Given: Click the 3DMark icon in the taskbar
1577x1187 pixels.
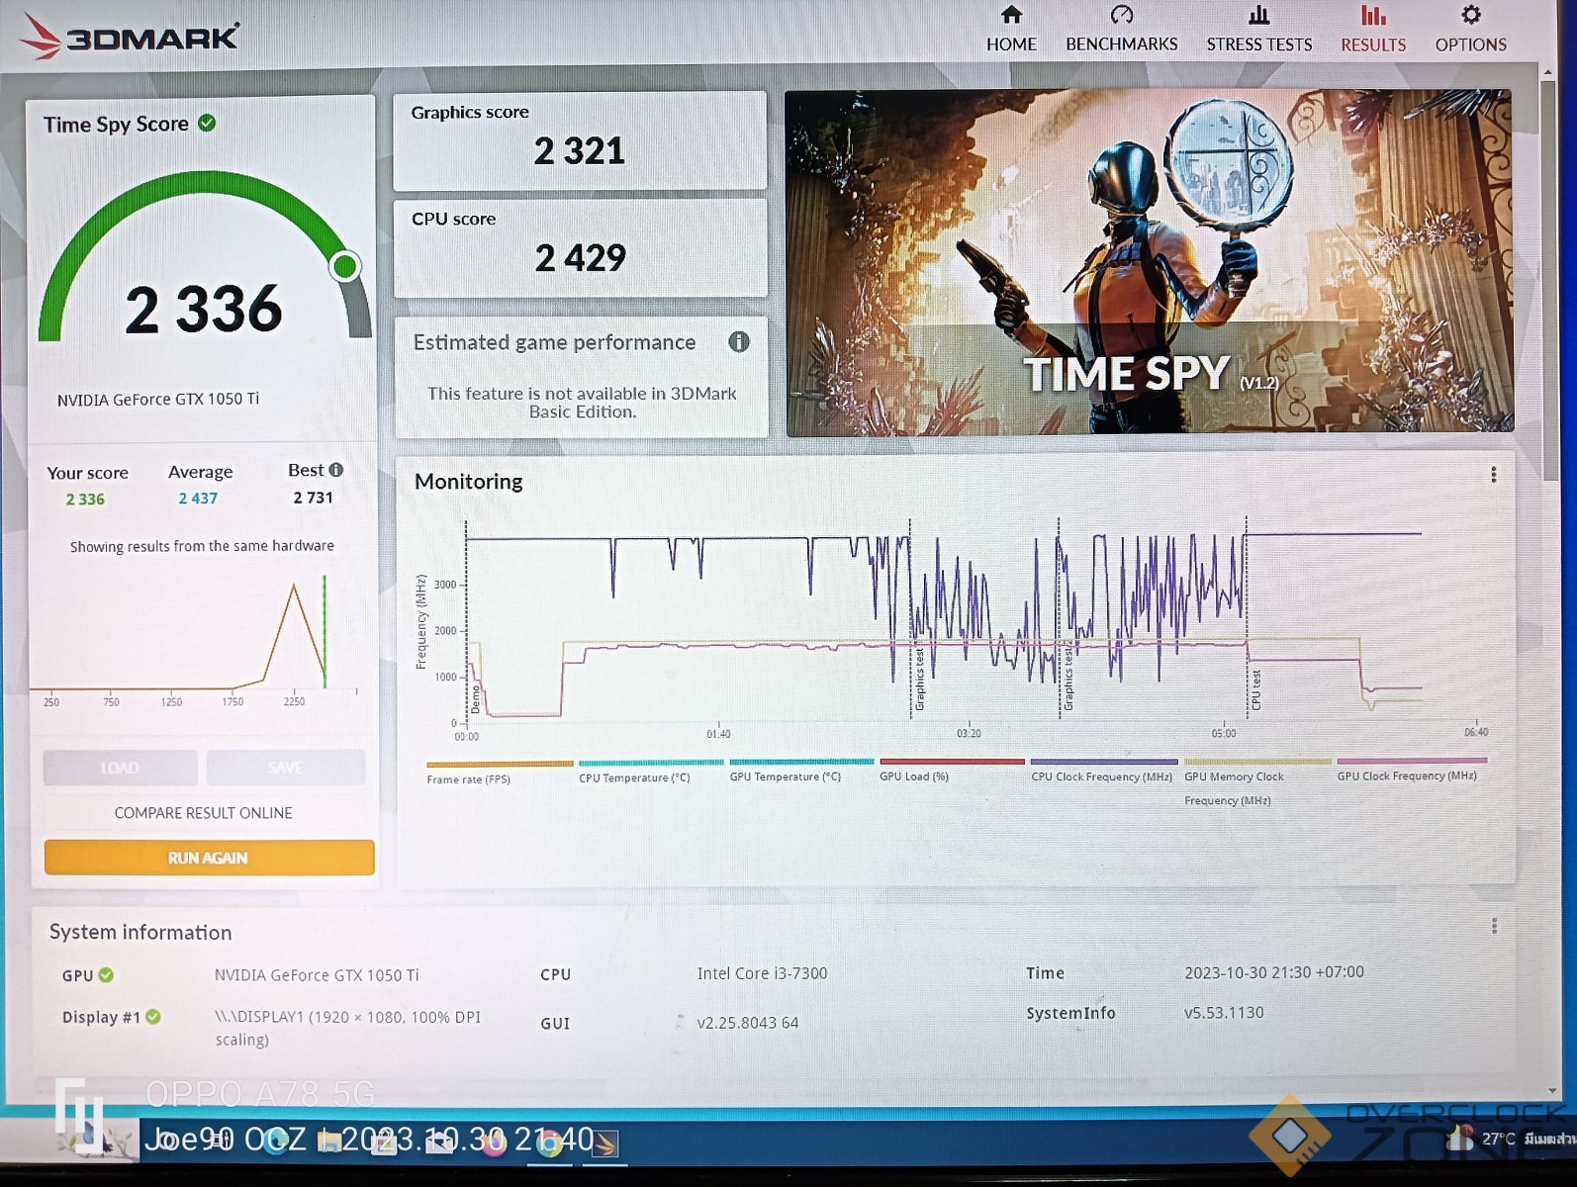Looking at the screenshot, I should tap(603, 1143).
